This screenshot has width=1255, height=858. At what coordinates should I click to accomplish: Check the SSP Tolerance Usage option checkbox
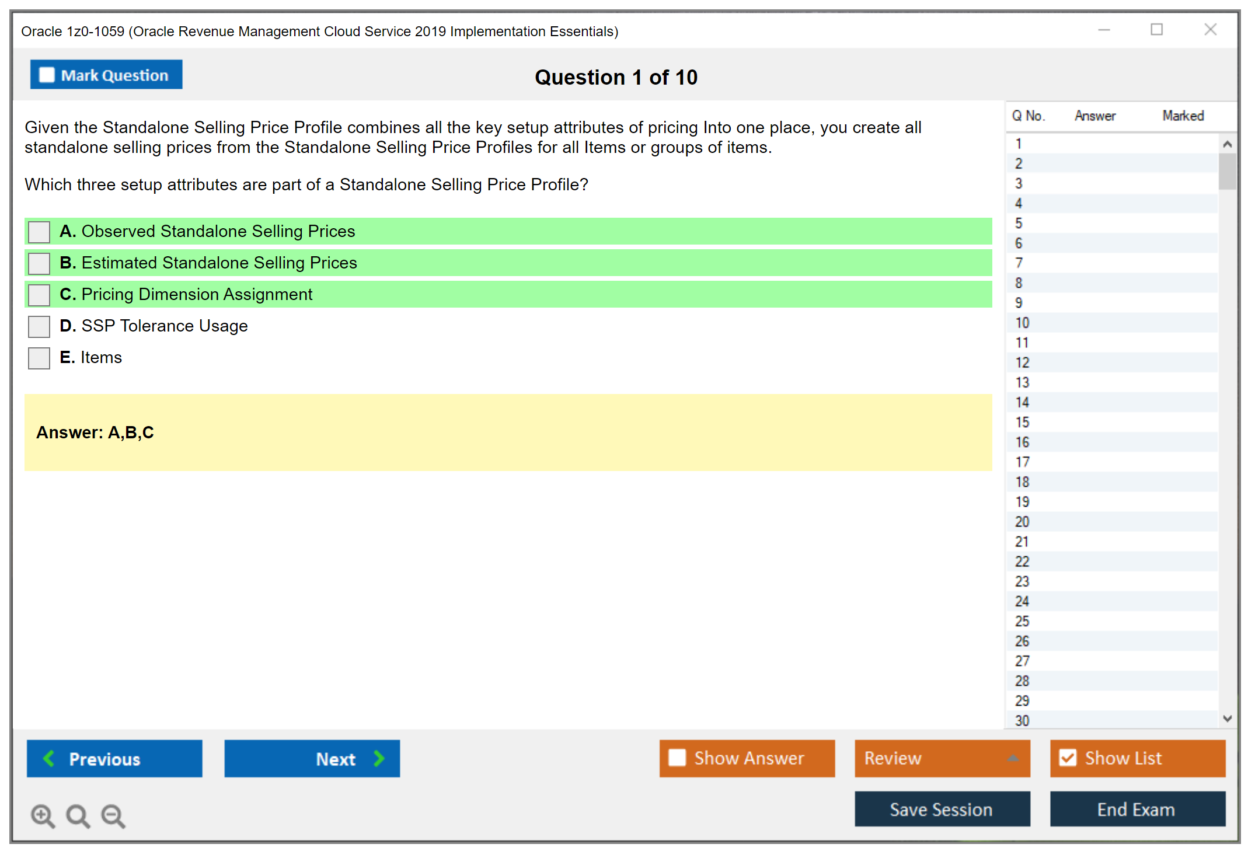pyautogui.click(x=39, y=326)
